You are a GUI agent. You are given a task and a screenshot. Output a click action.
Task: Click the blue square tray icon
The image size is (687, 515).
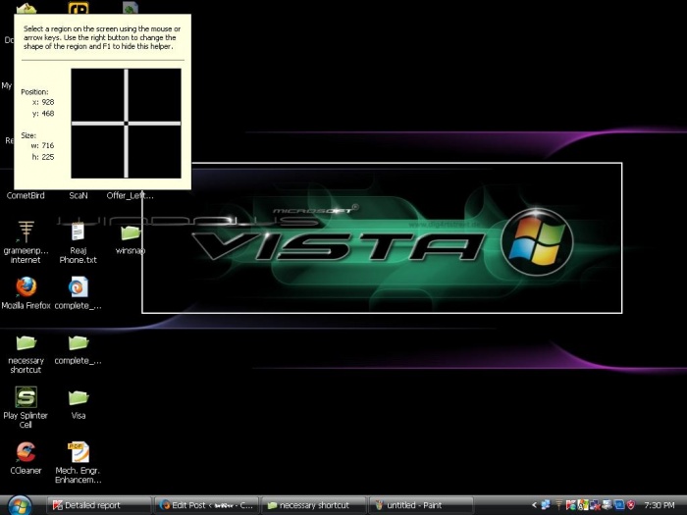click(x=619, y=505)
